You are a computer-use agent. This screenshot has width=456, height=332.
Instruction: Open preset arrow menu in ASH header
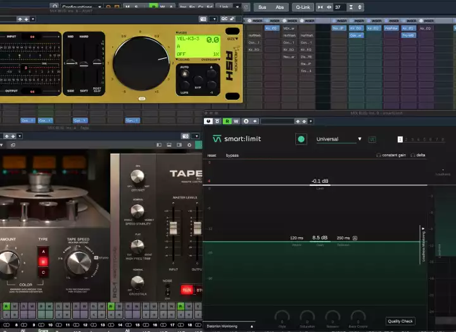coord(33,19)
